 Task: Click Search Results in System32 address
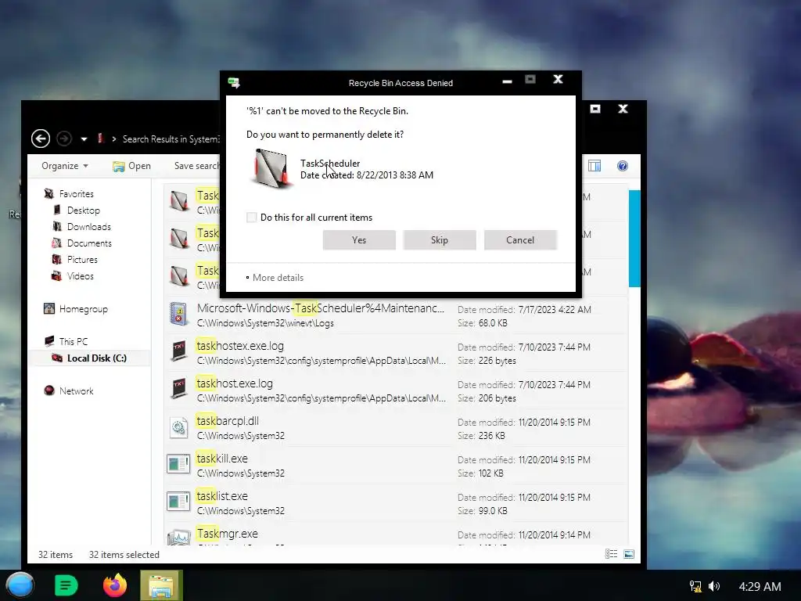coord(171,139)
